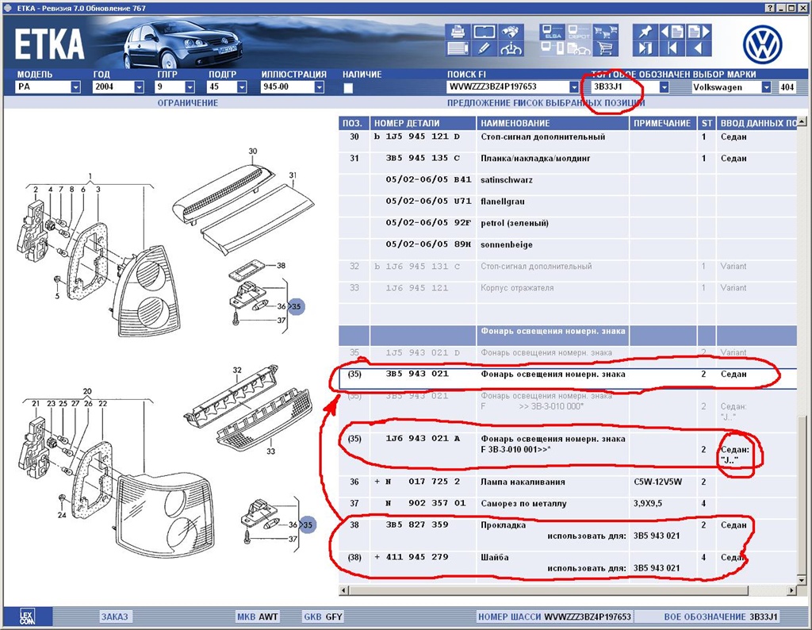The width and height of the screenshot is (812, 630).
Task: Open the ИЛЛЮСТРАЦИЯ dropdown
Action: [319, 87]
